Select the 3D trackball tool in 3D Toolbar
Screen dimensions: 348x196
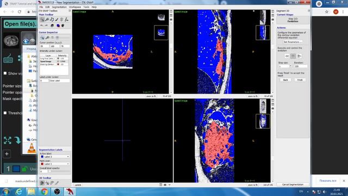click(x=42, y=183)
